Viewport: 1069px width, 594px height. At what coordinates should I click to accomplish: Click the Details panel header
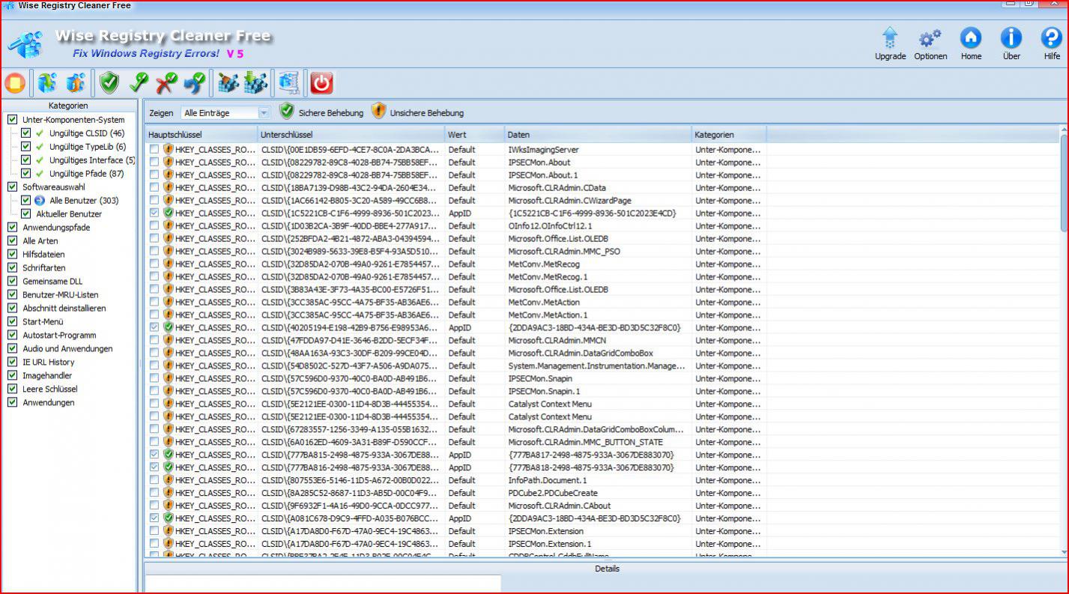[607, 569]
